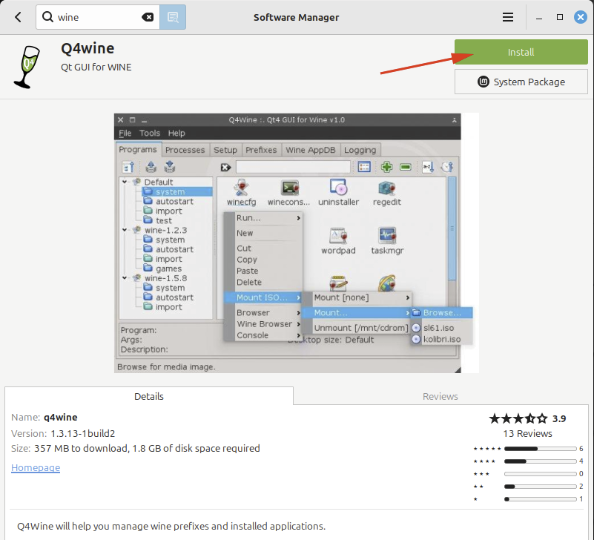The height and width of the screenshot is (540, 594).
Task: Click the Linux Mint logo icon
Action: pos(484,82)
